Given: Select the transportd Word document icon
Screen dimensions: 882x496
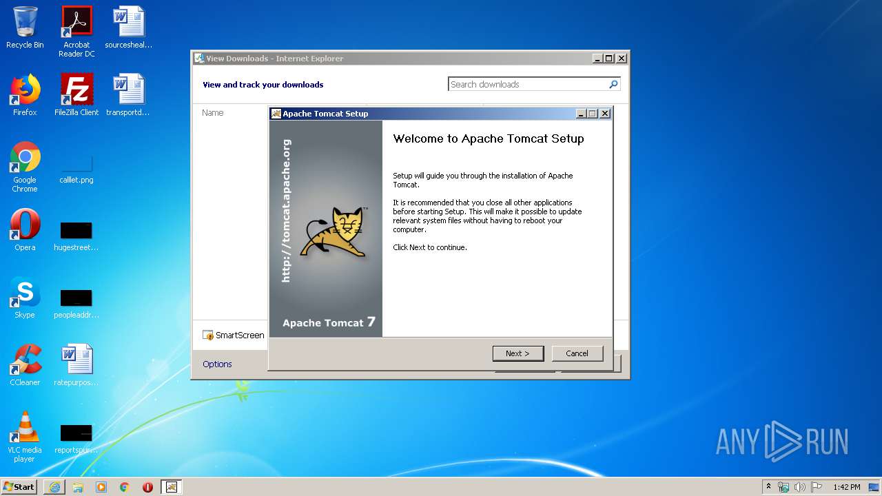Looking at the screenshot, I should pos(128,95).
